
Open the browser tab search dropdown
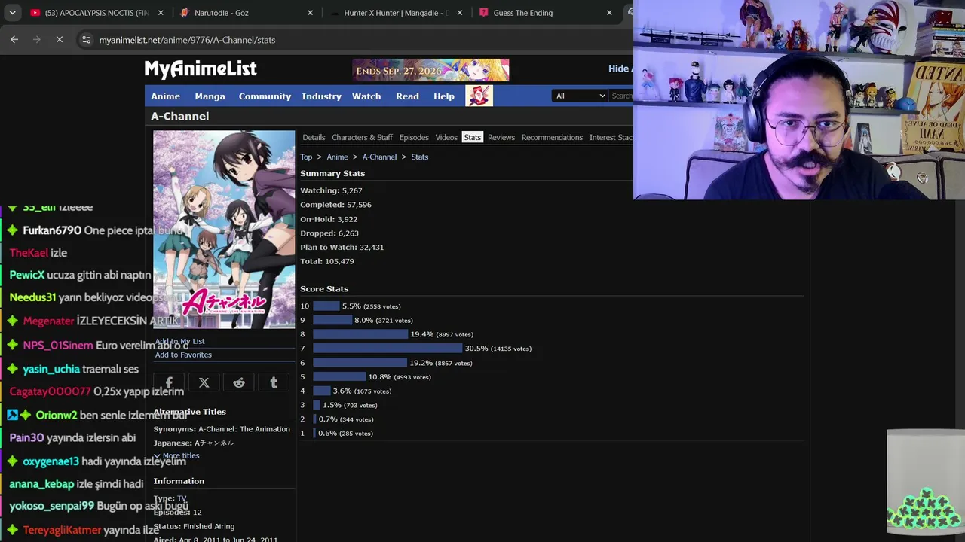[x=12, y=13]
